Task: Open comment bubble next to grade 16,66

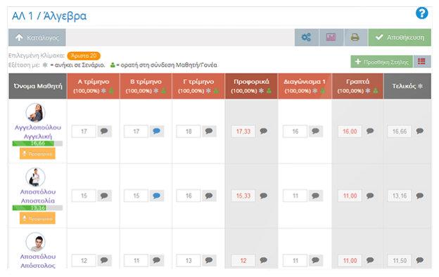Action: coord(420,131)
